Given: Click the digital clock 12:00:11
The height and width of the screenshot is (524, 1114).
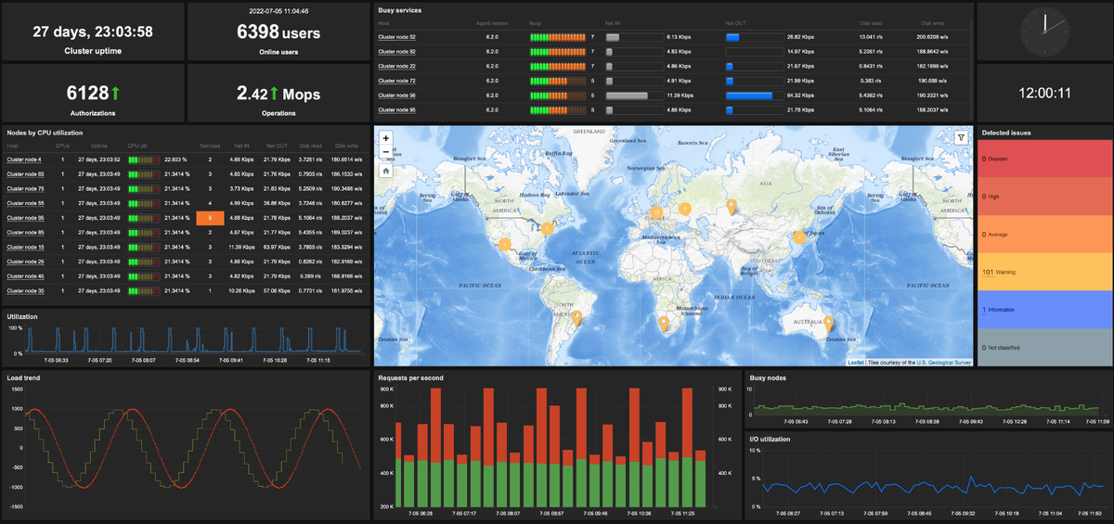Looking at the screenshot, I should tap(1044, 93).
